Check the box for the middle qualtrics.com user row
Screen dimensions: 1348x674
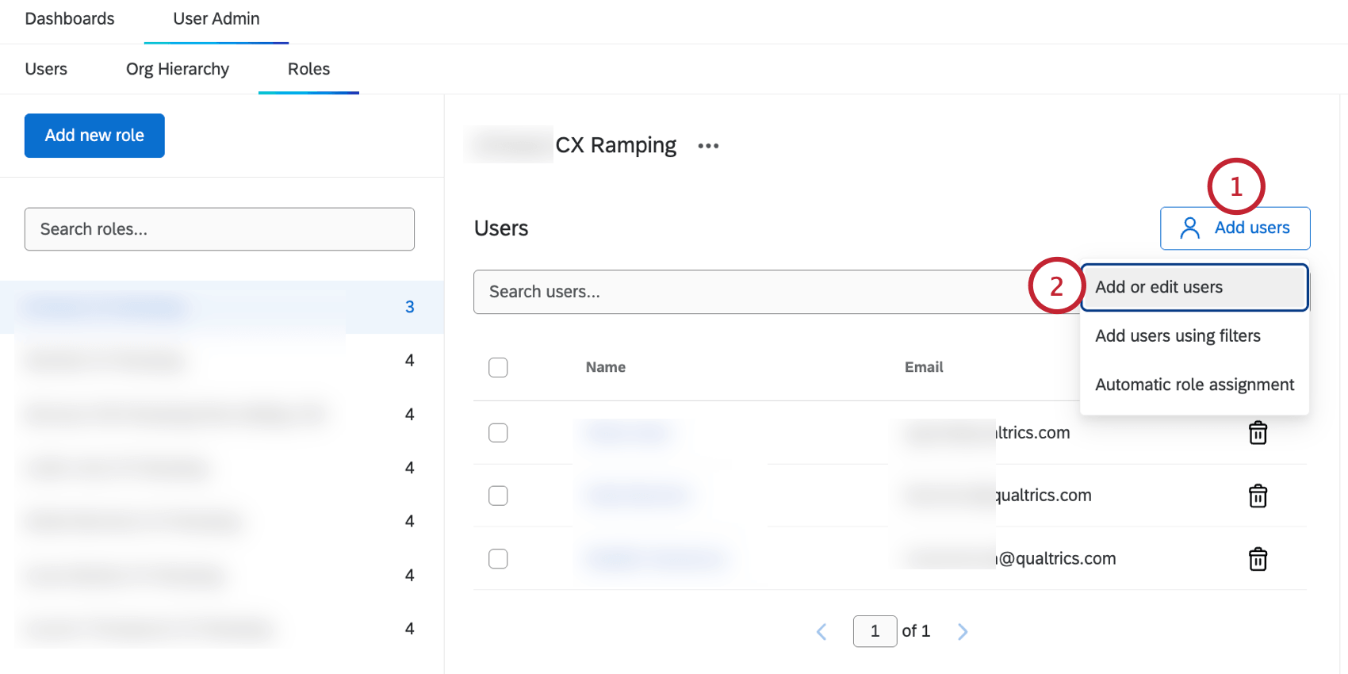point(498,496)
